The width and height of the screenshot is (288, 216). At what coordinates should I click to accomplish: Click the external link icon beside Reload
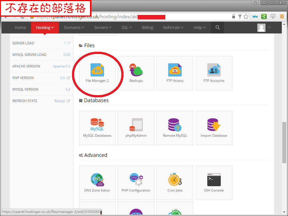68,101
